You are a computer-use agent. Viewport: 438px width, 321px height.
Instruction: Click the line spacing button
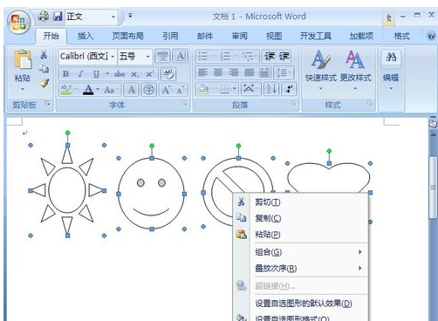pyautogui.click(x=284, y=72)
